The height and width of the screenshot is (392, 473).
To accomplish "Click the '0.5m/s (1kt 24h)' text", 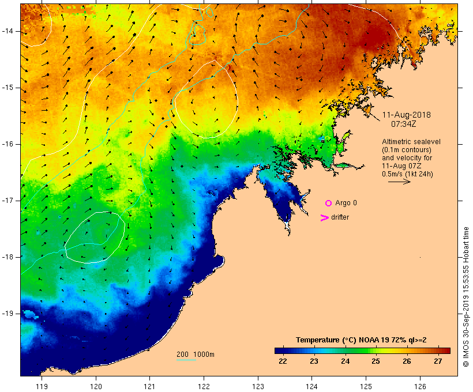I will [x=408, y=174].
